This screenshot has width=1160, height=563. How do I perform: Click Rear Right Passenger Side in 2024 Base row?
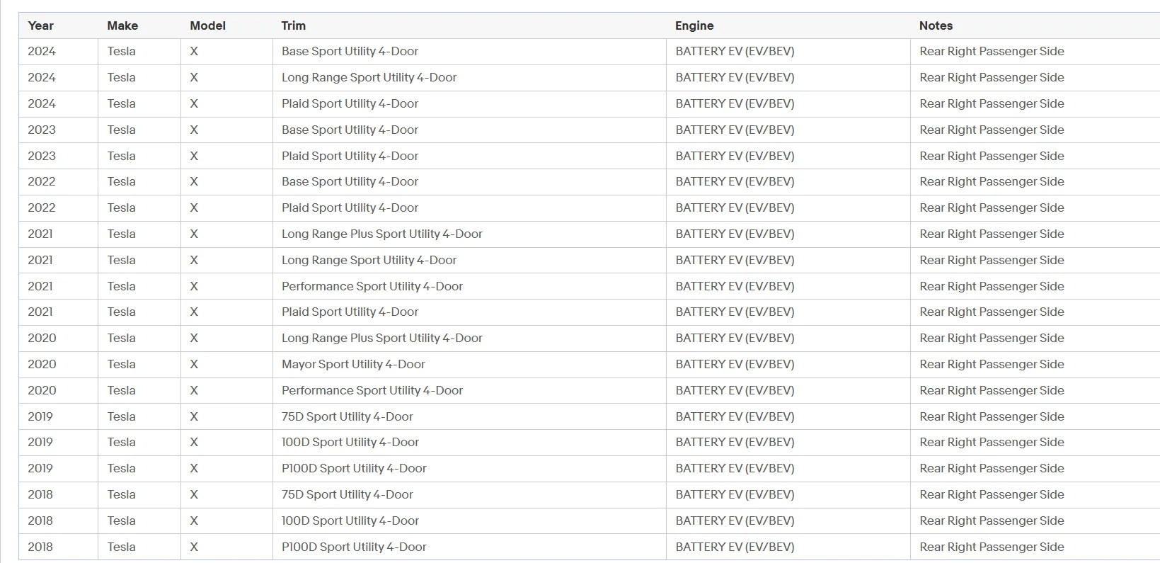992,51
